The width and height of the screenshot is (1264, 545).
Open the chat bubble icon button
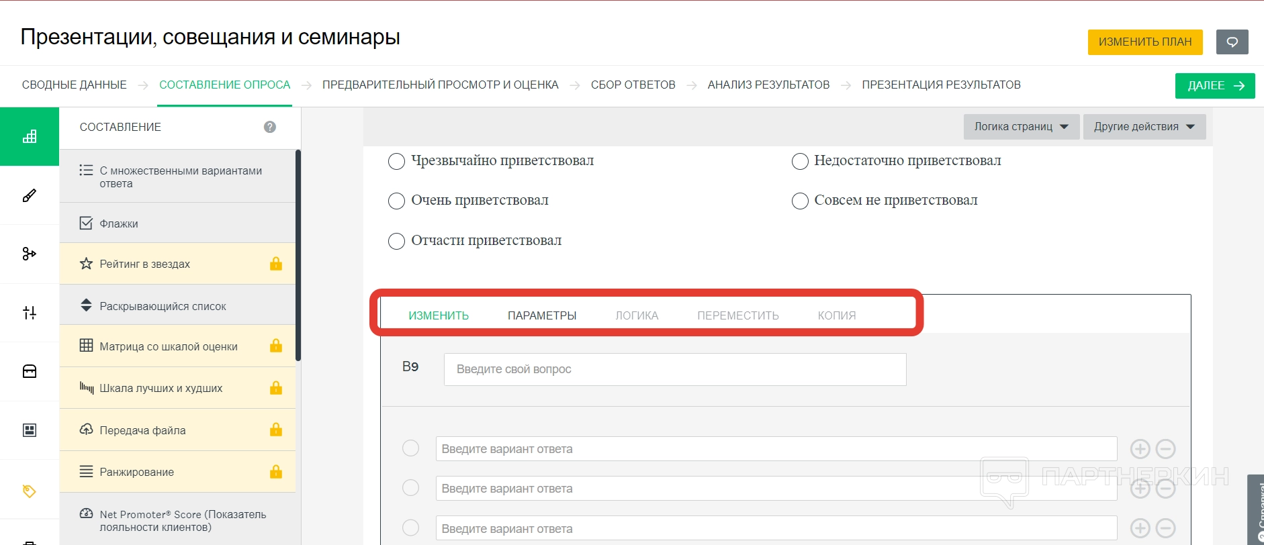[1232, 42]
